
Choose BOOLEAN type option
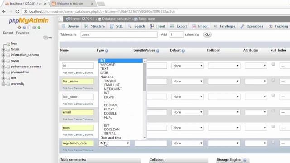[112, 129]
